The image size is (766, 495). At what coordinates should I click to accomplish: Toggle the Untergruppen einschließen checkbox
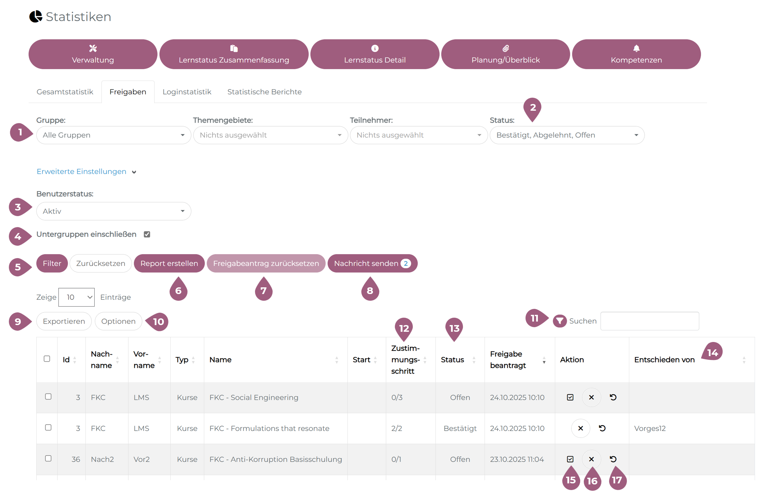tap(147, 234)
